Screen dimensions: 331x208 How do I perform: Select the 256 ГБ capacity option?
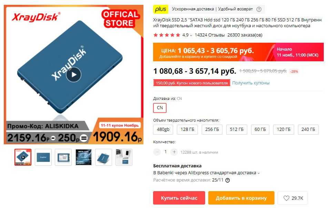pyautogui.click(x=212, y=129)
